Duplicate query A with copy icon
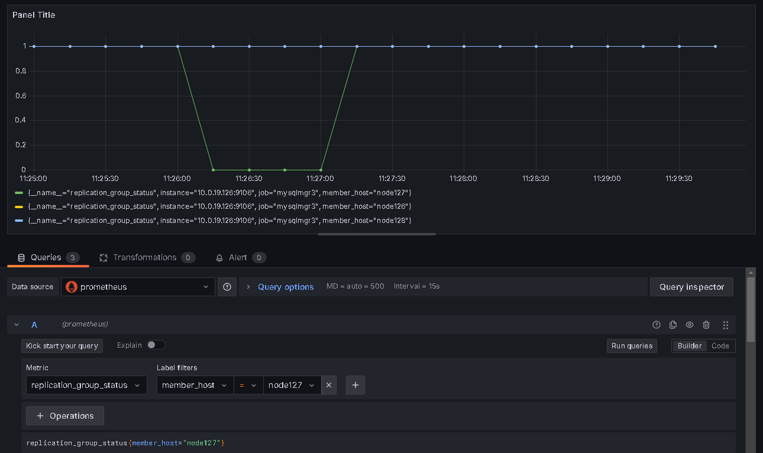Screen dimensions: 763x453 673,325
